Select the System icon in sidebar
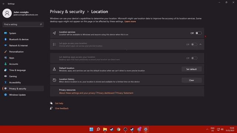 coord(6,33)
